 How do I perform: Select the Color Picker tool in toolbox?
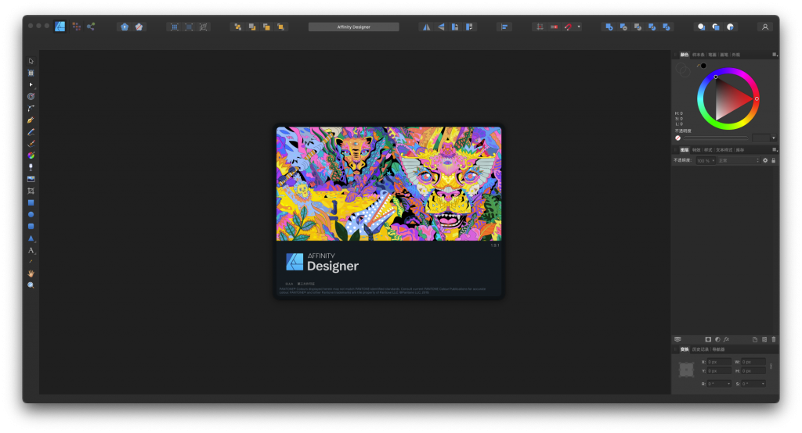pos(31,262)
